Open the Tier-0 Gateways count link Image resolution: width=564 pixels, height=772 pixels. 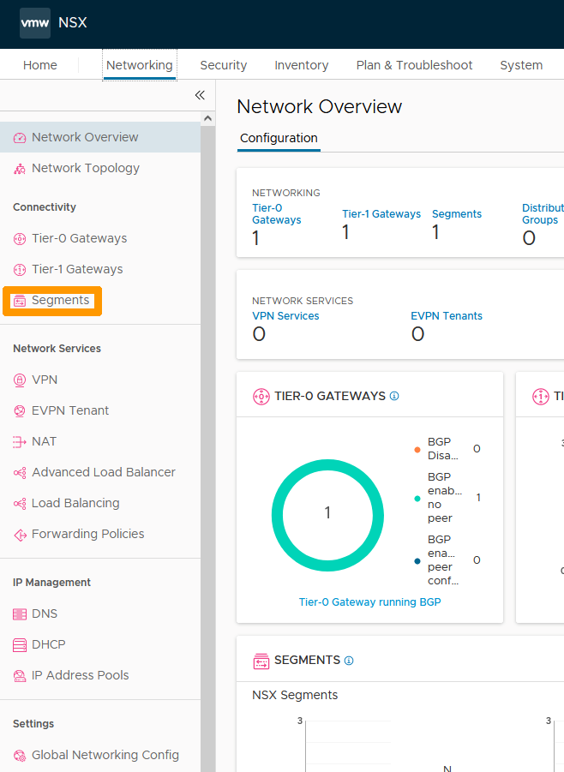[x=276, y=214]
